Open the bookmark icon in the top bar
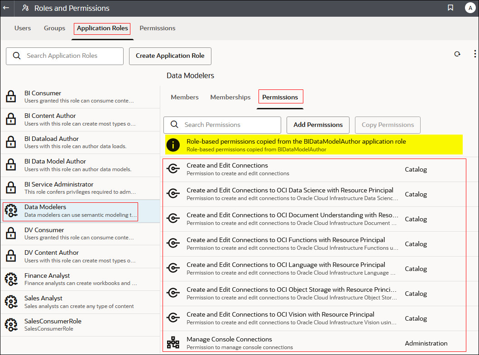Screen dimensions: 479x355 (450, 8)
